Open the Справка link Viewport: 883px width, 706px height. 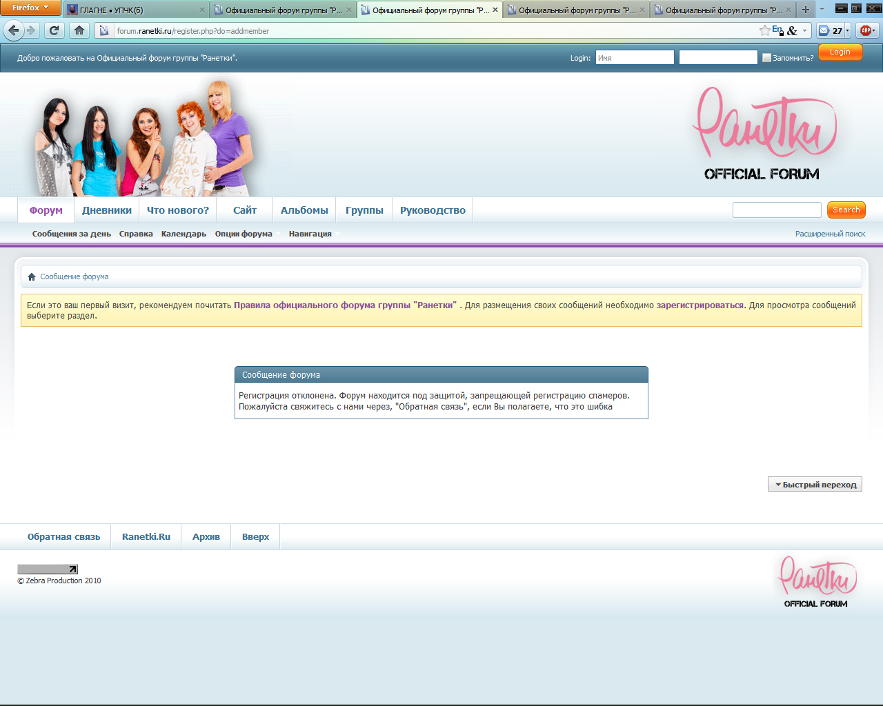pyautogui.click(x=136, y=234)
